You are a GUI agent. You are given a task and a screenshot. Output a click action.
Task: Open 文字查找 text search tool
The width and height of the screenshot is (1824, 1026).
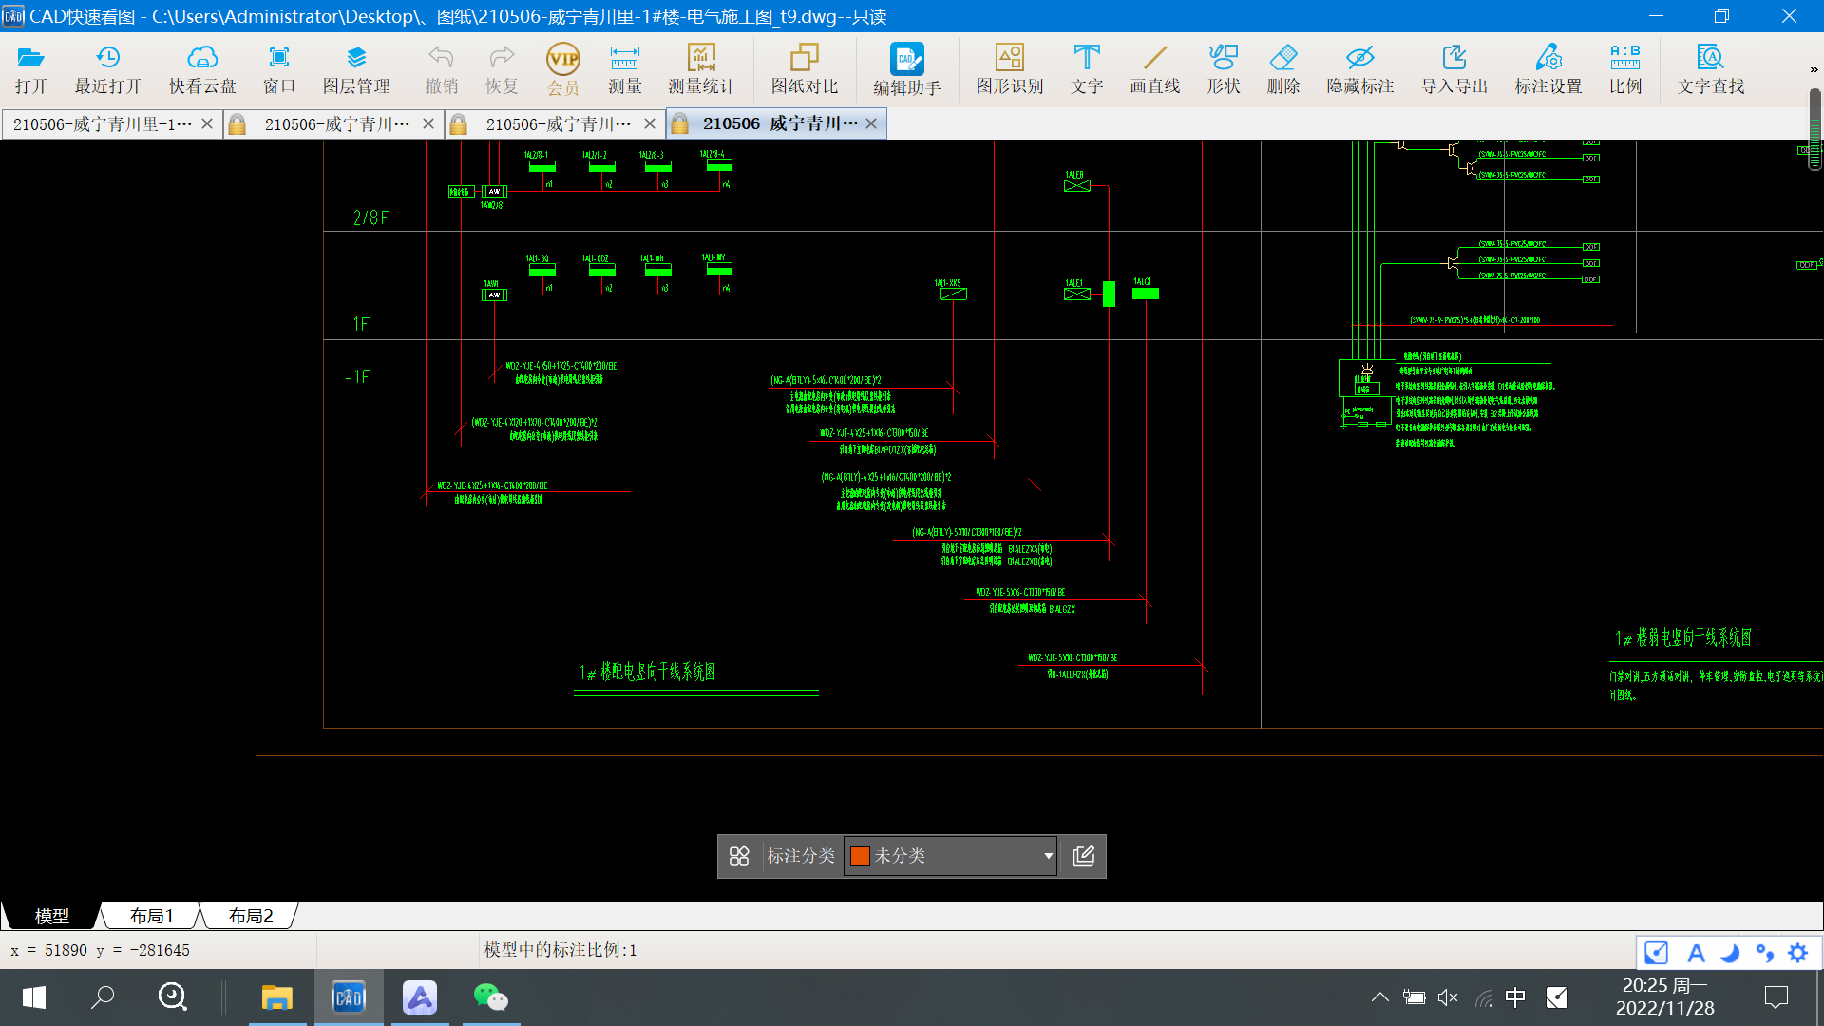point(1710,68)
